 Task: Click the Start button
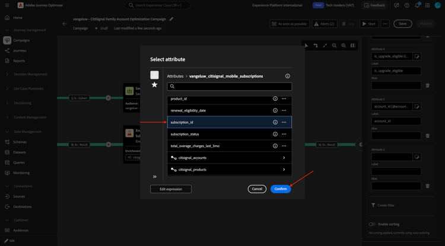tap(369, 24)
